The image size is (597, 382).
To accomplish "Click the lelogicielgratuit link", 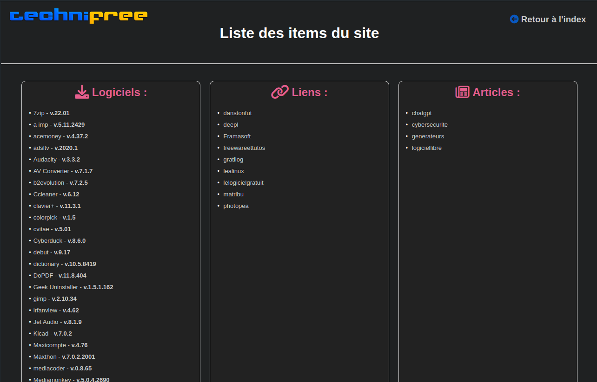I will (x=243, y=183).
